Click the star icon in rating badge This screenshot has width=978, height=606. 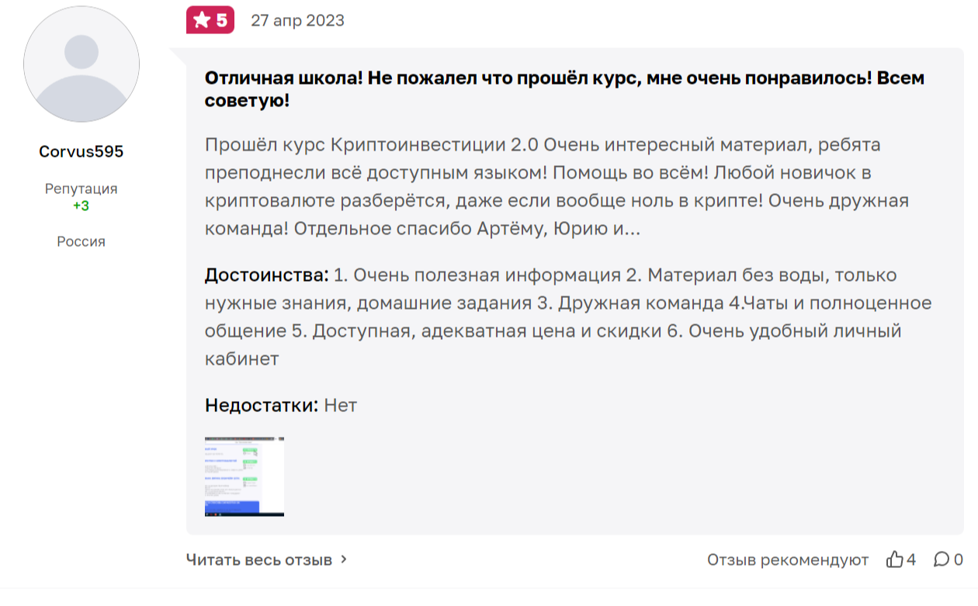click(202, 20)
